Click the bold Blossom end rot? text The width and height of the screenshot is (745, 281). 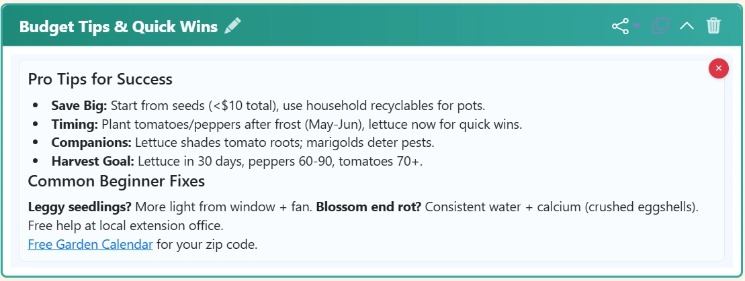click(x=369, y=207)
